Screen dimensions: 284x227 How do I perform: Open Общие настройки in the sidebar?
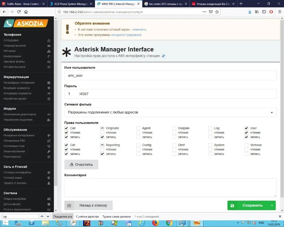tap(15, 199)
